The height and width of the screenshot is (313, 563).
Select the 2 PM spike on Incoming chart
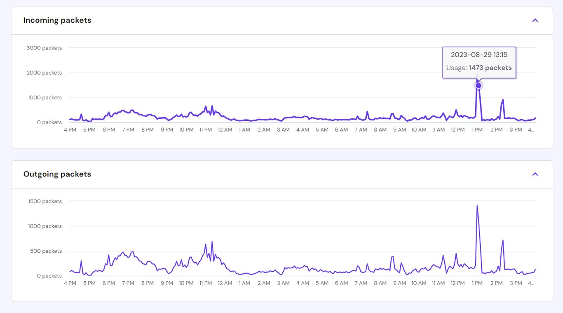tap(502, 100)
